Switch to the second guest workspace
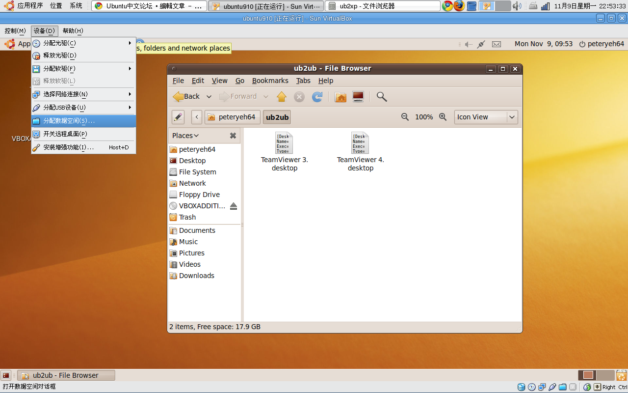Screen dimensions: 628x393 pyautogui.click(x=605, y=375)
